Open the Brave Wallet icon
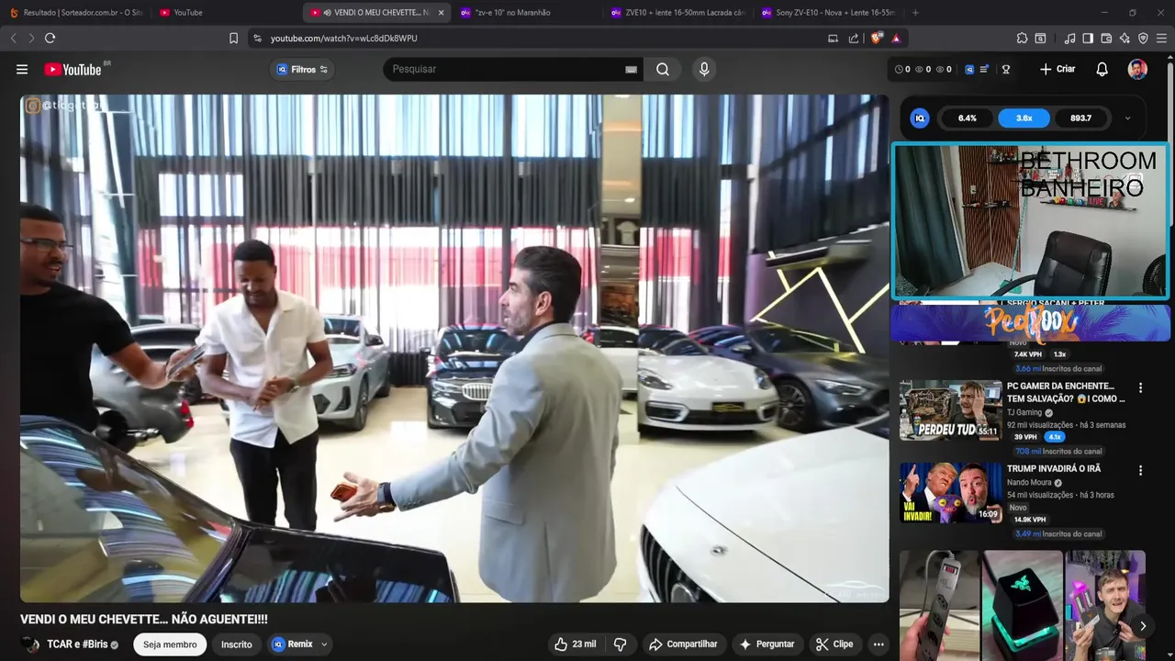1175x661 pixels. pyautogui.click(x=1106, y=38)
